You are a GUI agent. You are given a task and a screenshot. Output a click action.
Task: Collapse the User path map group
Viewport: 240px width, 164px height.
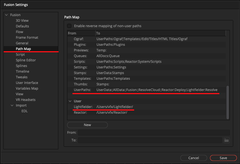tap(70, 101)
